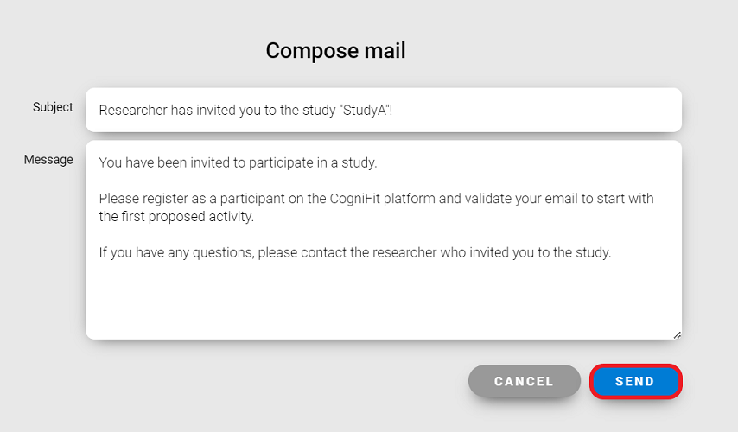Click the Message label

[48, 160]
